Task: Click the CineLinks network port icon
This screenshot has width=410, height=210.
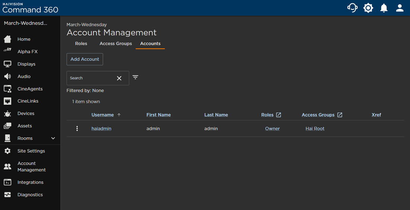Action: pos(7,101)
